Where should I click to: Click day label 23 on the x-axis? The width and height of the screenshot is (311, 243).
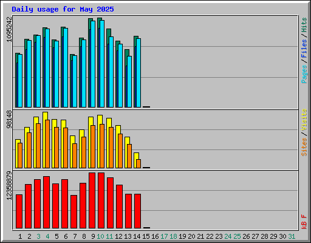tap(219, 236)
